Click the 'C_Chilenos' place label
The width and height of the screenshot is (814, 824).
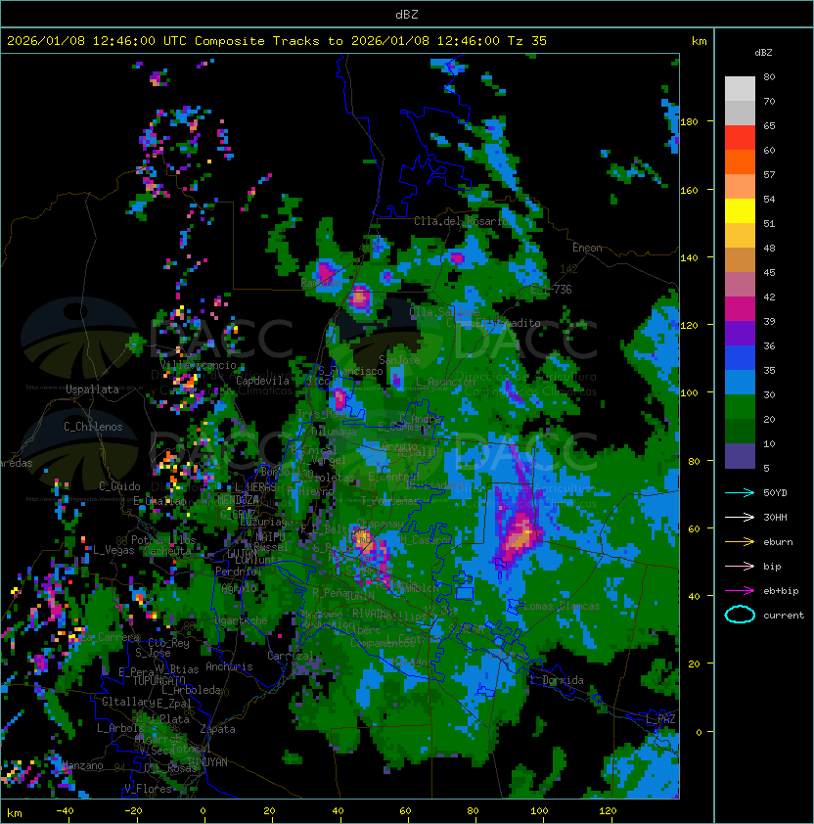pos(93,427)
